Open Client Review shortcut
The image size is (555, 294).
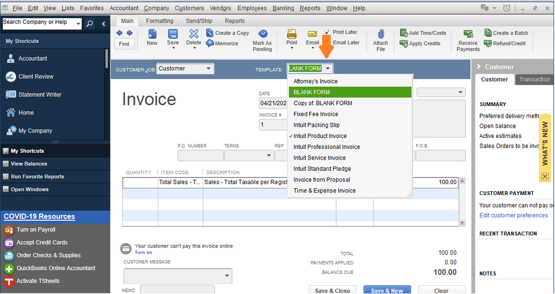36,77
